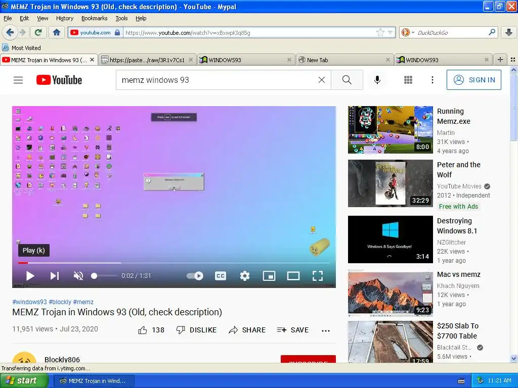Open the YouTube hamburger guide menu

click(18, 80)
